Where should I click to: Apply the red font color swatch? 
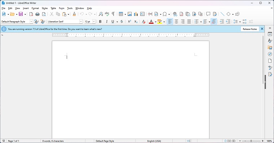click(151, 22)
